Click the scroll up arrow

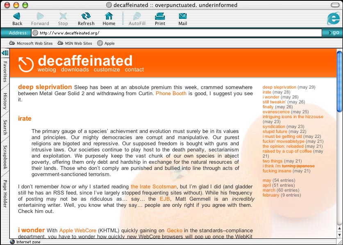click(x=340, y=228)
